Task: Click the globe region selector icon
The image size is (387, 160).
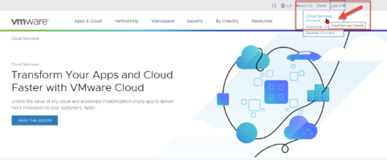Action: pos(283,6)
